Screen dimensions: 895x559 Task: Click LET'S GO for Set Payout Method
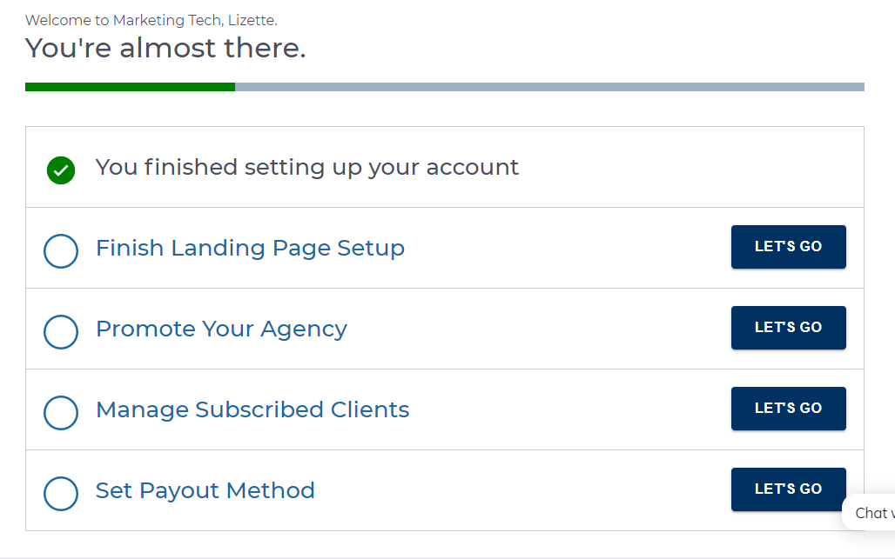click(788, 489)
